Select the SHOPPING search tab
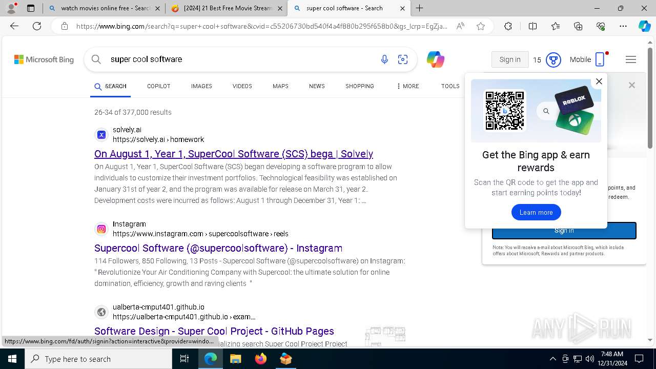 [359, 86]
